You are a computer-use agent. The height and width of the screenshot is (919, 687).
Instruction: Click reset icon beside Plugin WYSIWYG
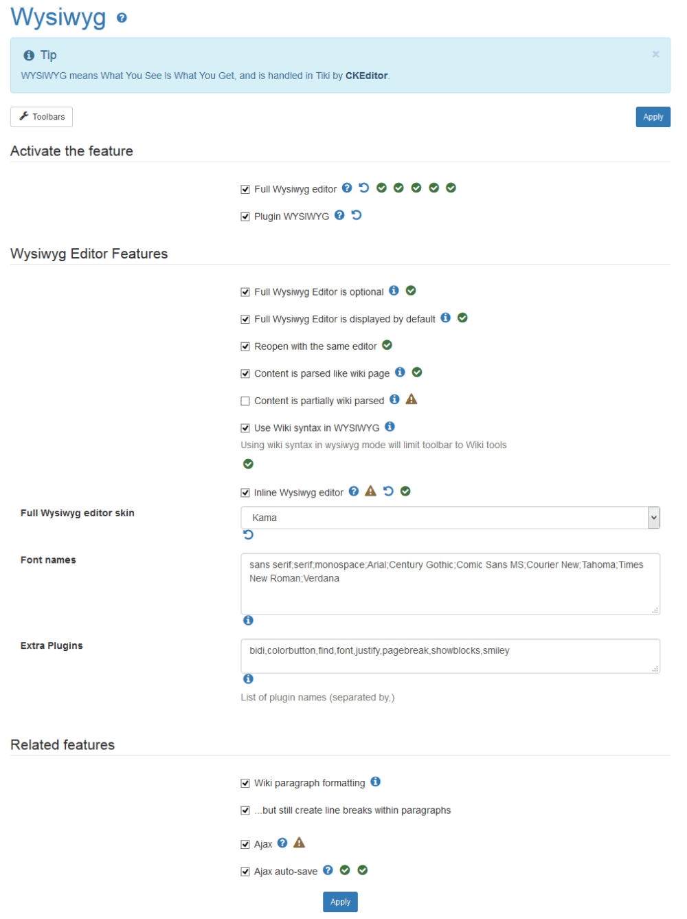pyautogui.click(x=357, y=215)
